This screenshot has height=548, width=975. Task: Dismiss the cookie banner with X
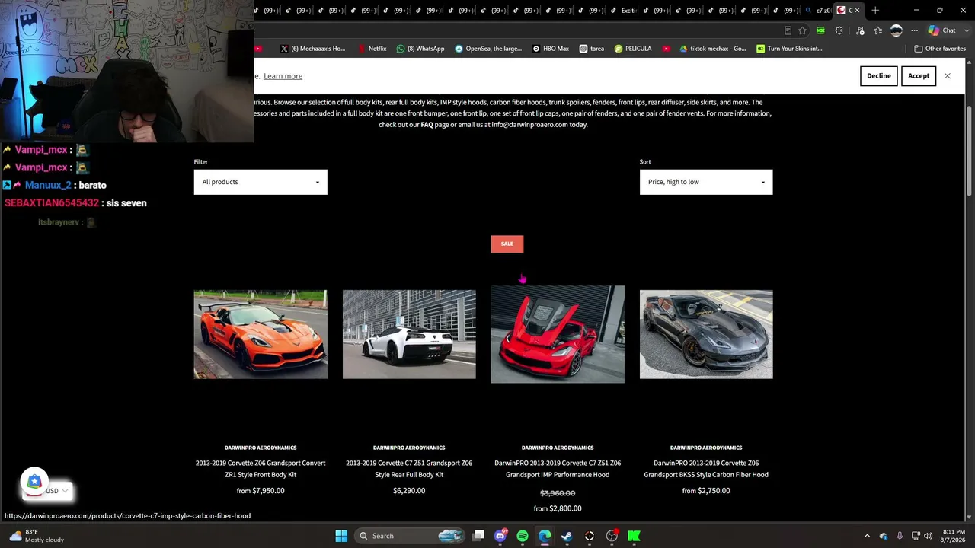948,76
